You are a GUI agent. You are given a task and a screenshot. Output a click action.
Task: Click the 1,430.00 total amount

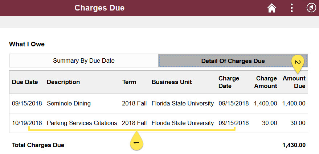pyautogui.click(x=294, y=145)
